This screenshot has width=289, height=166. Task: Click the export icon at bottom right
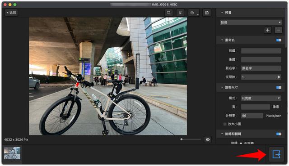pyautogui.click(x=276, y=154)
